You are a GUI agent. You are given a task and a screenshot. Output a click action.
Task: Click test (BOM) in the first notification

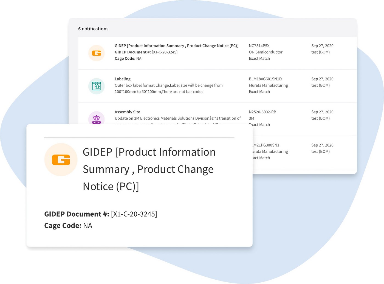[320, 52]
